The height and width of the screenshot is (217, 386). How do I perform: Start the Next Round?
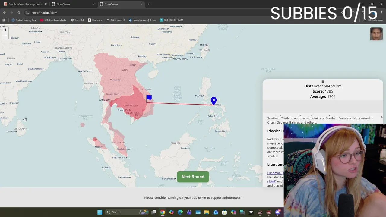tap(193, 177)
